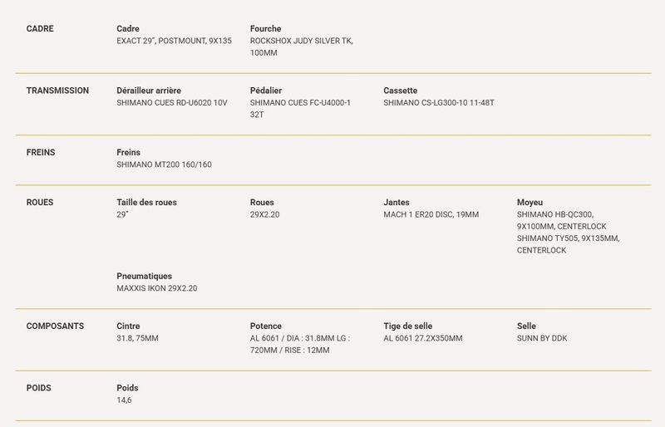Click the Tige de selle label
The height and width of the screenshot is (427, 665).
pyautogui.click(x=408, y=326)
